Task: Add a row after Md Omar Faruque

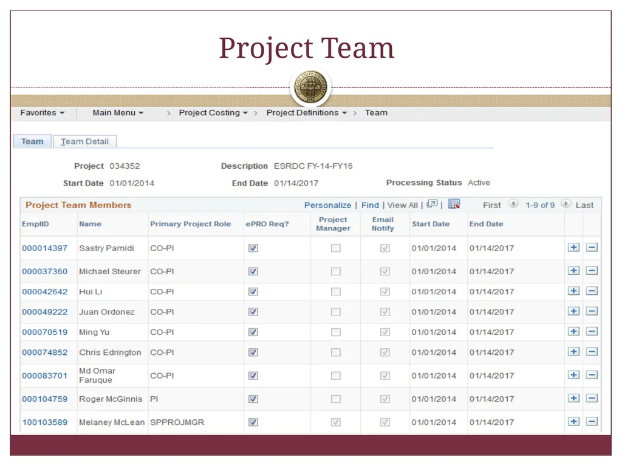Action: pos(573,375)
